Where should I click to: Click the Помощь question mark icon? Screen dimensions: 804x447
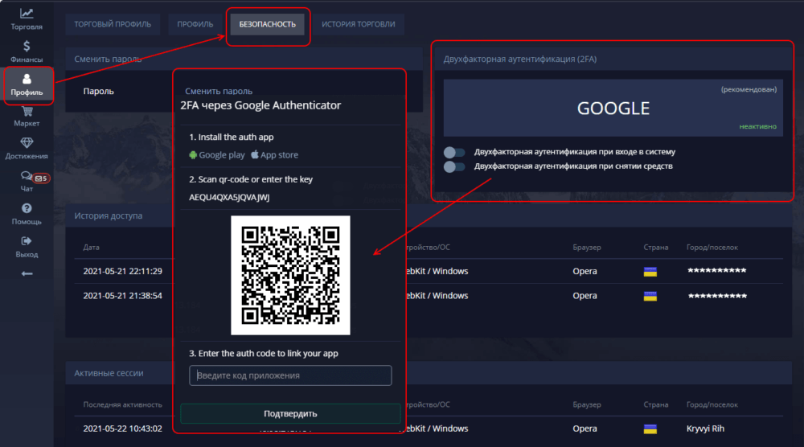coord(27,208)
